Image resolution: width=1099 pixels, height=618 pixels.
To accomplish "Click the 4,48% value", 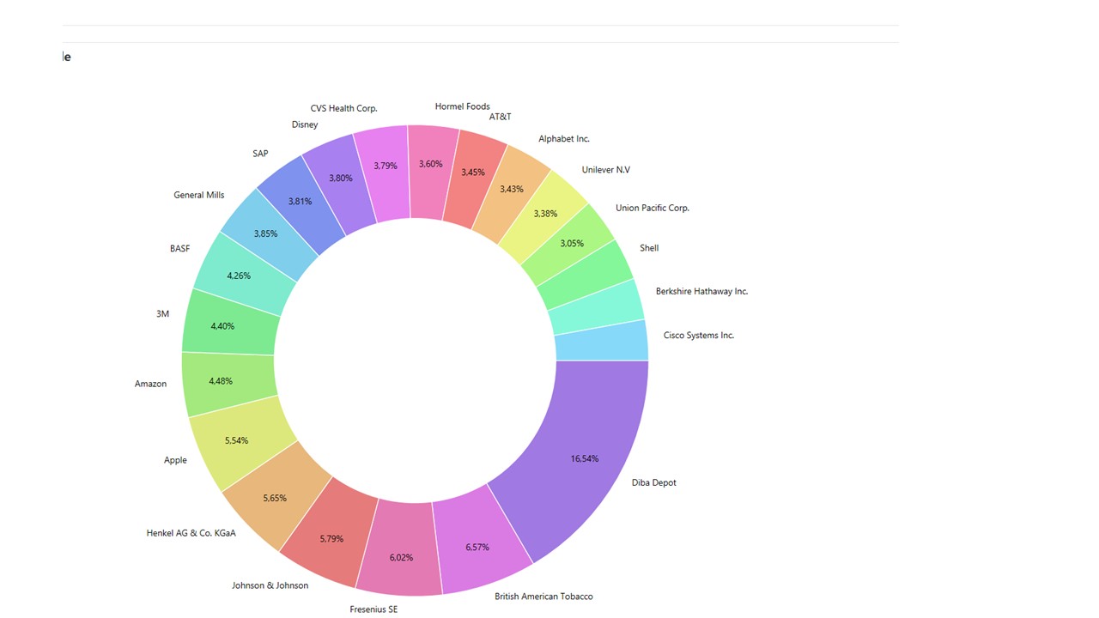I will (x=221, y=381).
